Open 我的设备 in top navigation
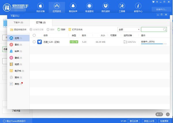173x123 pixels. click(40, 7)
